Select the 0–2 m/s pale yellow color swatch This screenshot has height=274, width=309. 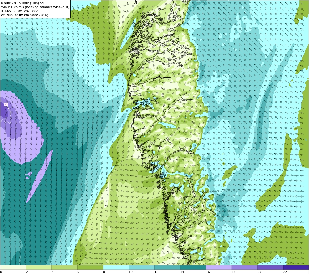(x=13, y=267)
